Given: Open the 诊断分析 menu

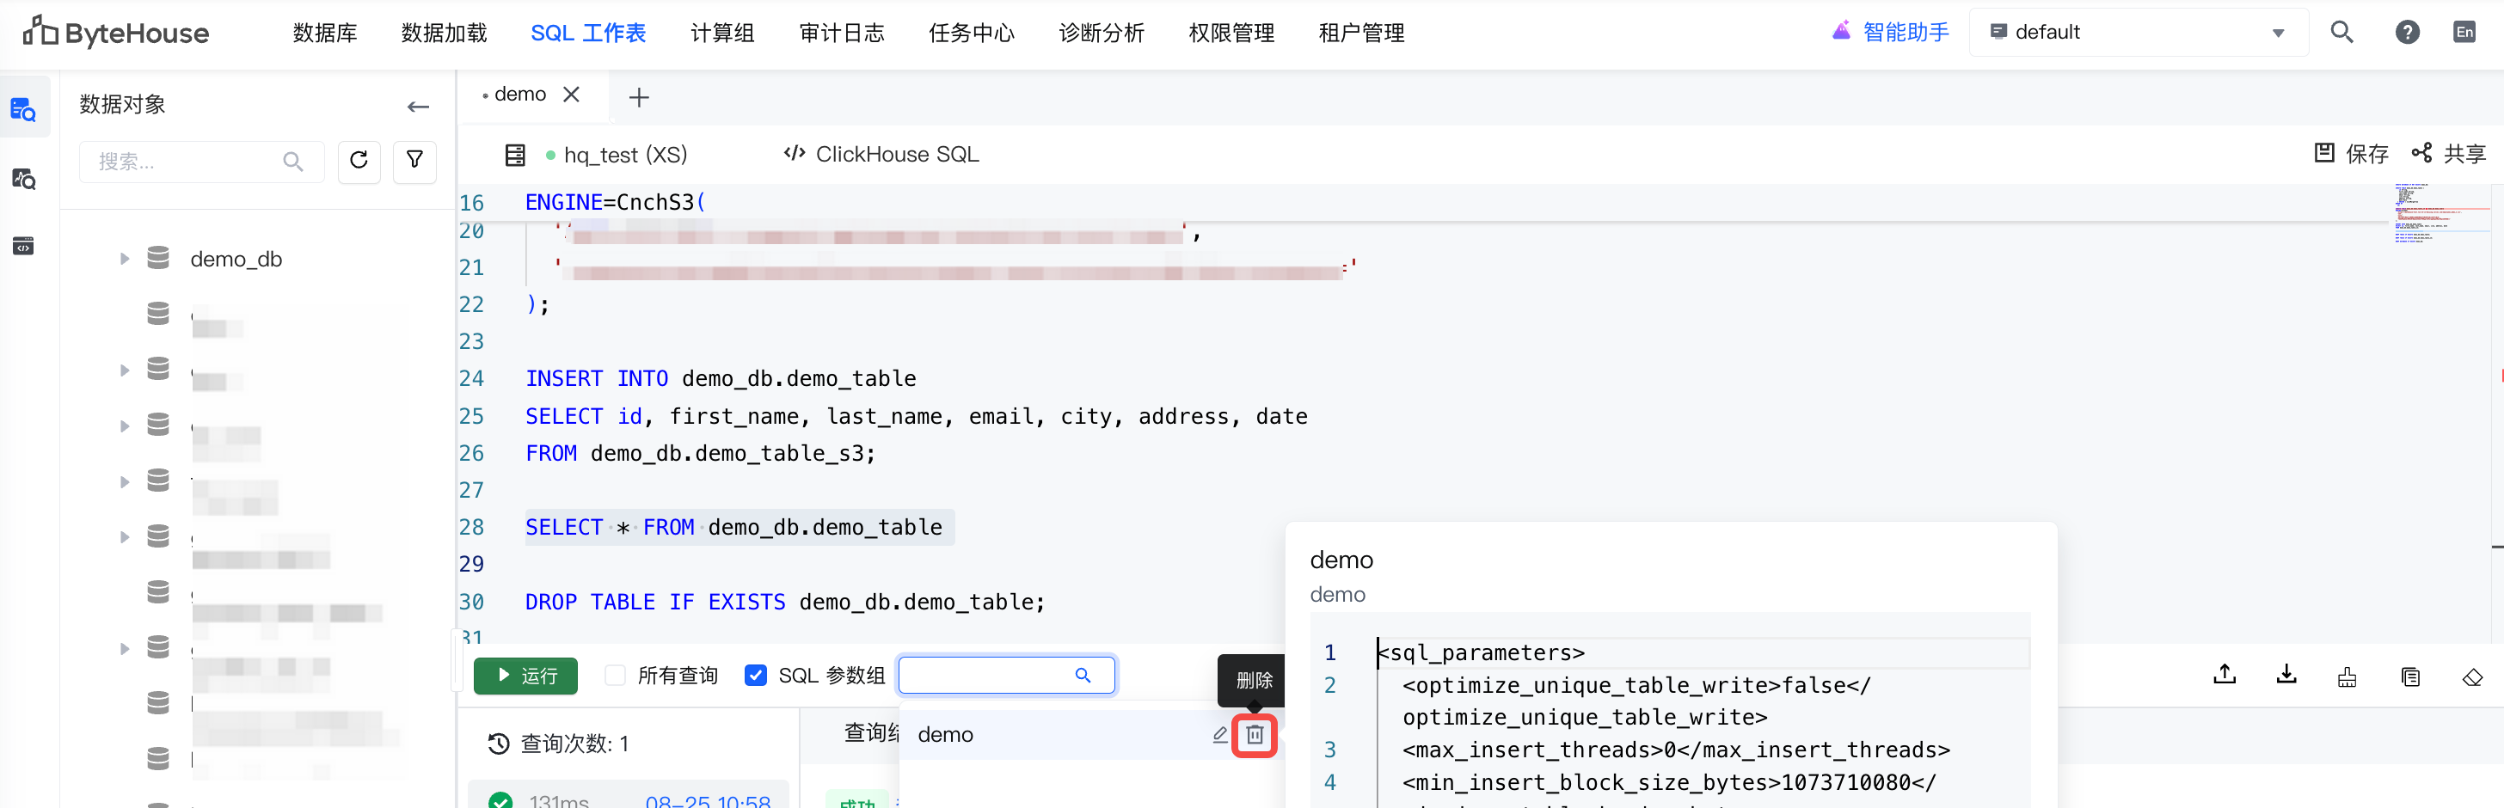Looking at the screenshot, I should pyautogui.click(x=1102, y=33).
